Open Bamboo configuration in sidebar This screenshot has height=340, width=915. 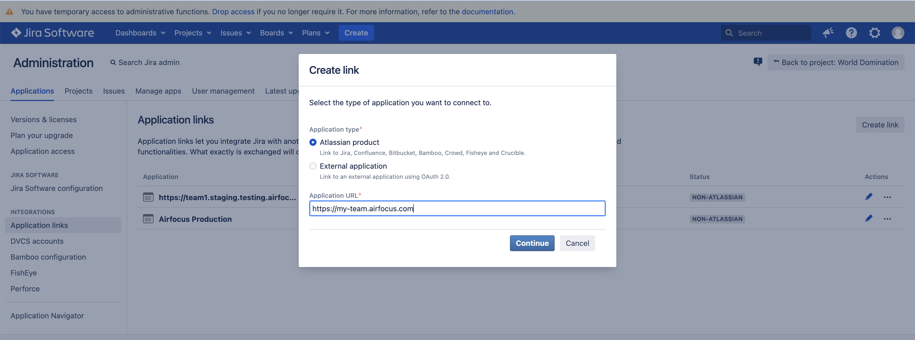point(48,257)
